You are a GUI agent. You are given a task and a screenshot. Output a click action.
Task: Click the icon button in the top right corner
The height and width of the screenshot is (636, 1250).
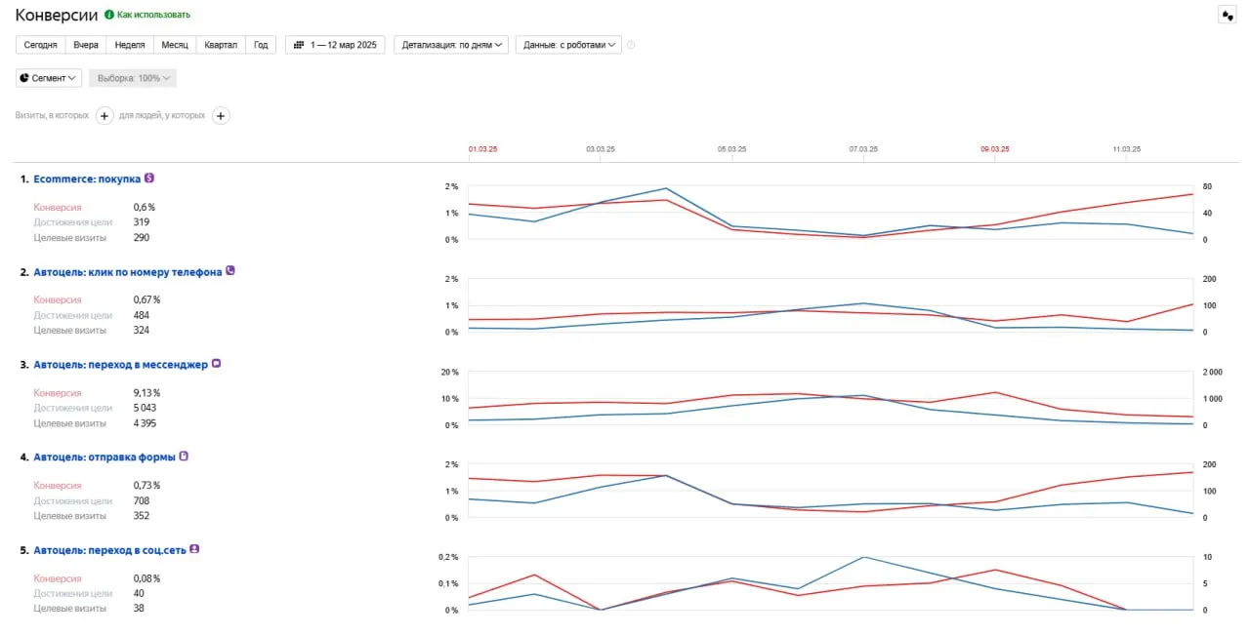coord(1227,15)
